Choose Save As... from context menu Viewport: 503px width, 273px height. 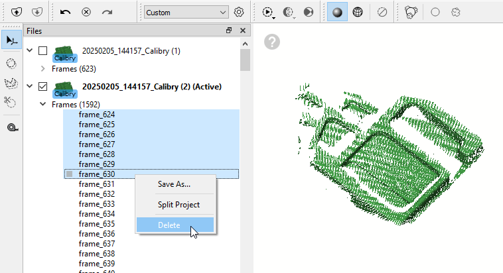(174, 184)
